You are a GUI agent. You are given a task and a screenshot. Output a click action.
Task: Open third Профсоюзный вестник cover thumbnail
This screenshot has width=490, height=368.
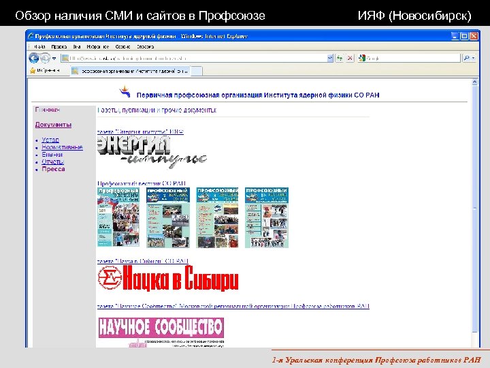pyautogui.click(x=217, y=217)
